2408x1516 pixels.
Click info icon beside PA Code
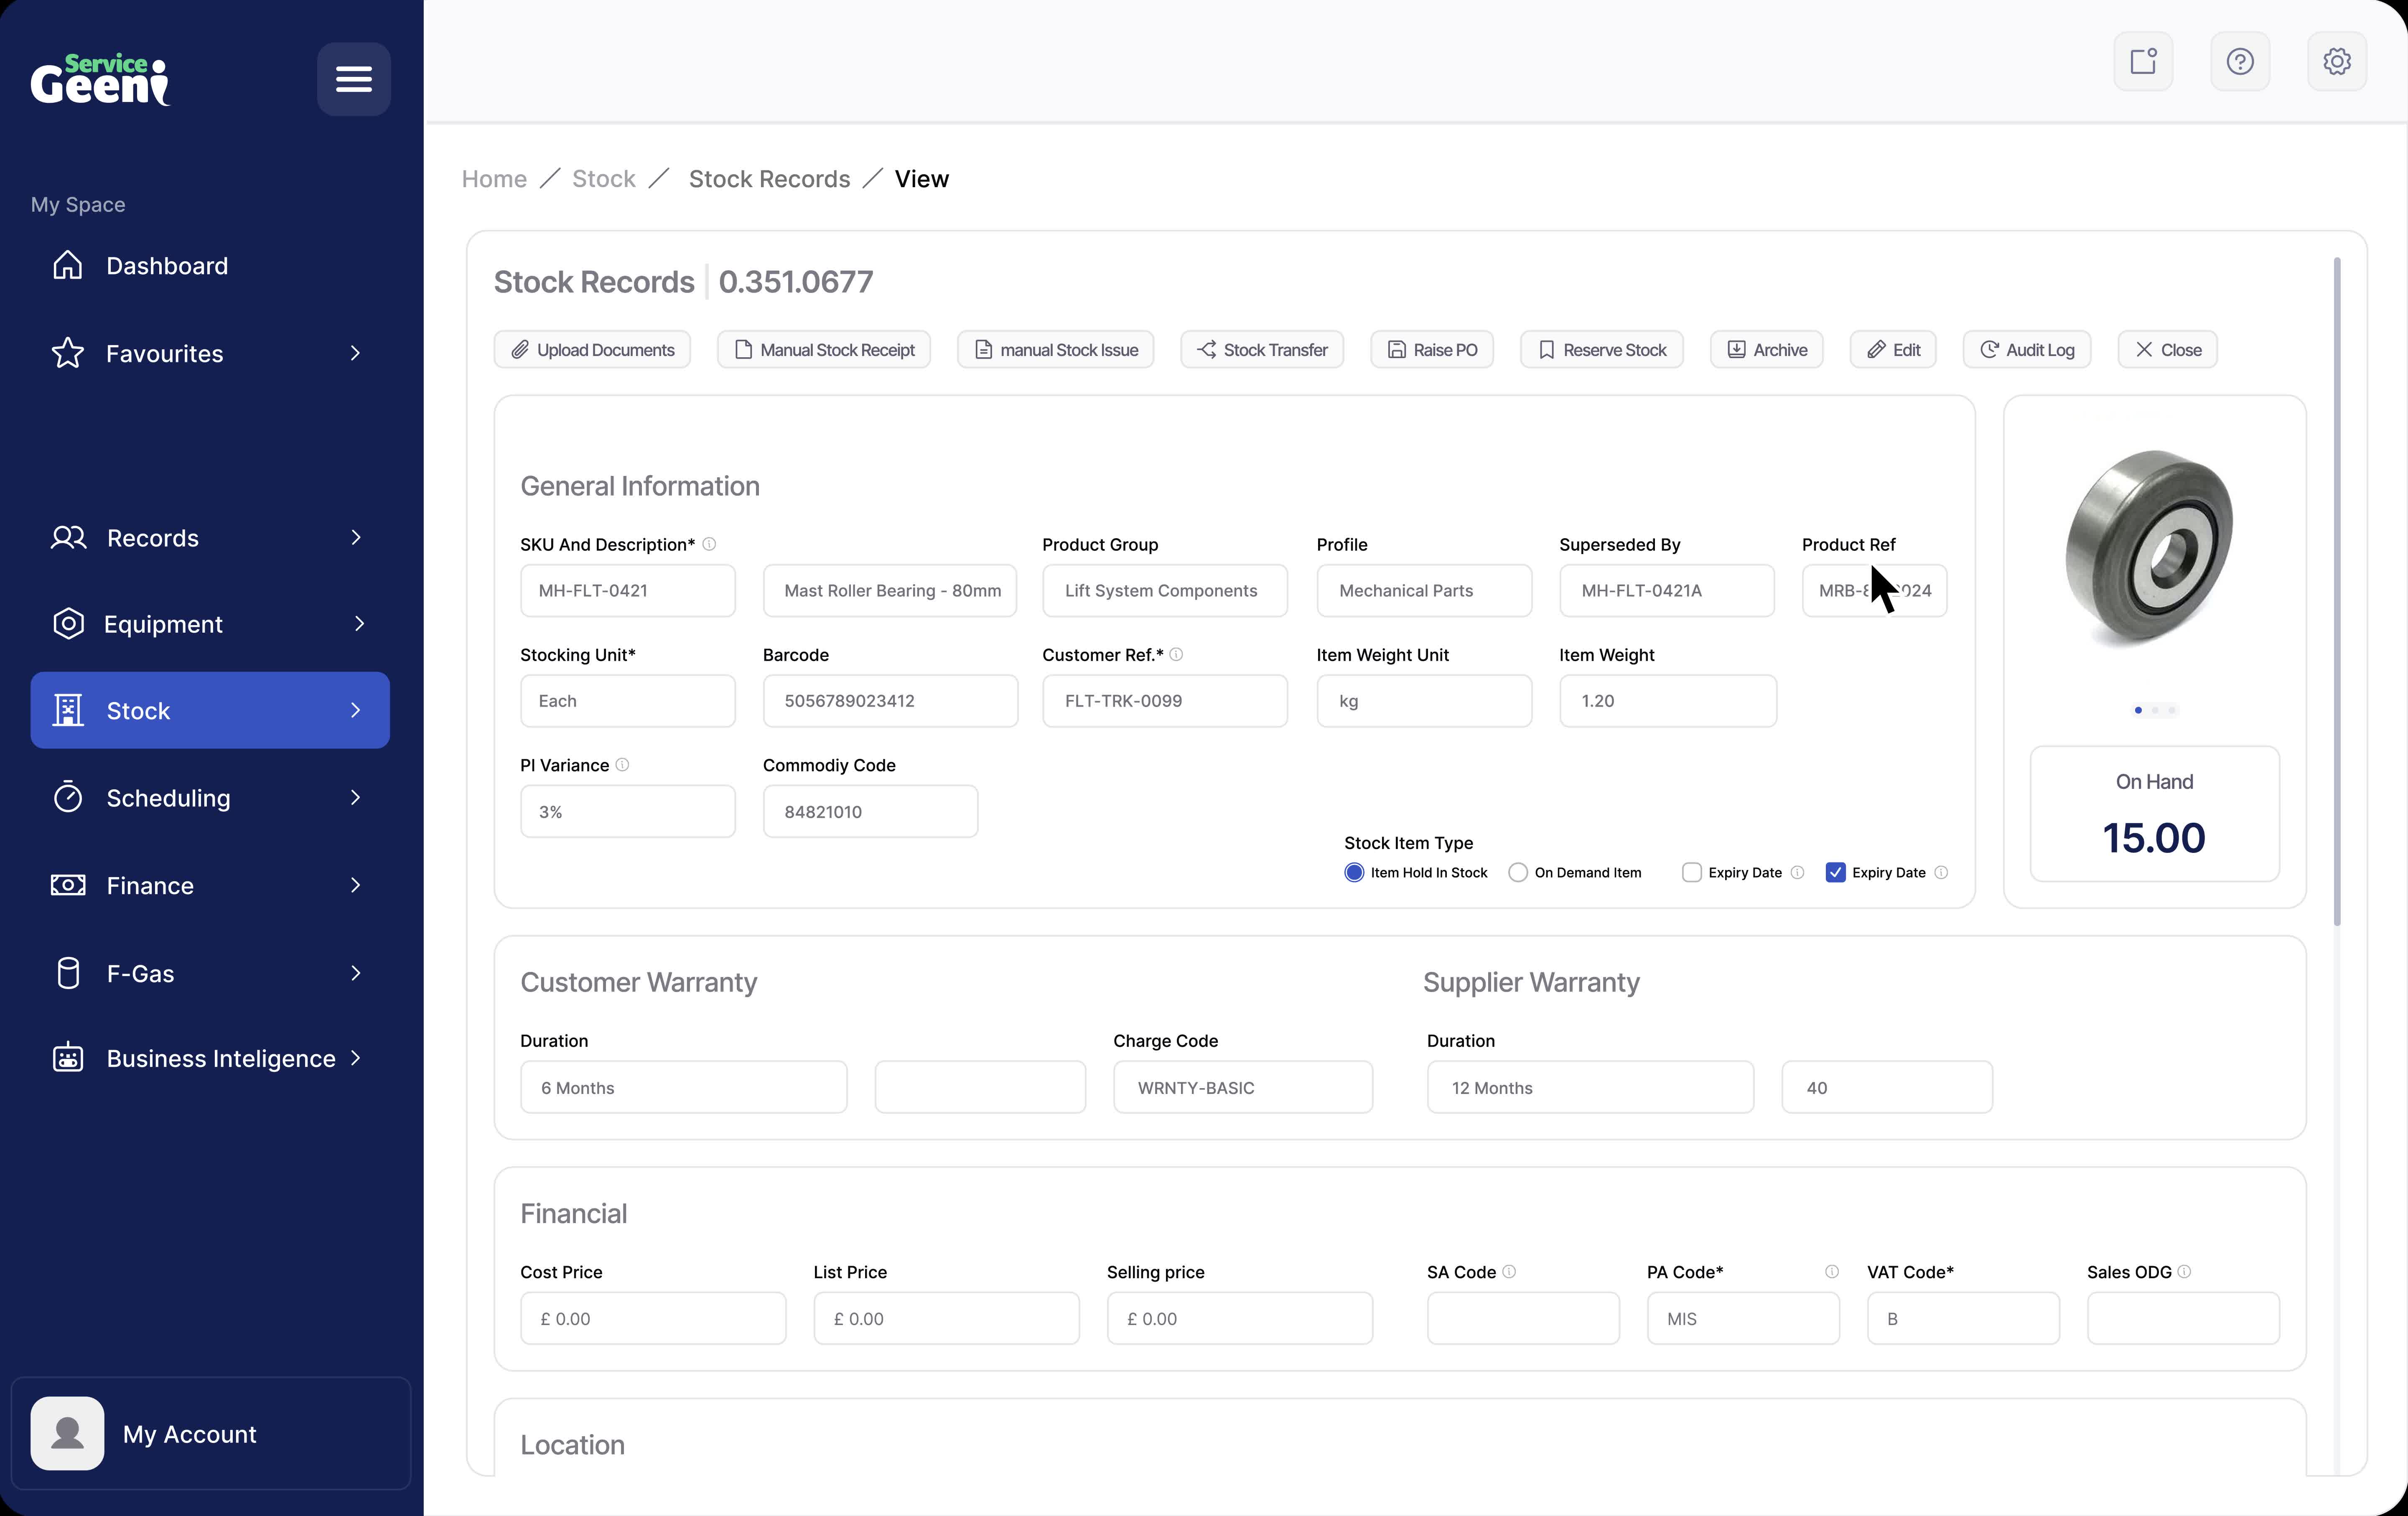1832,1271
